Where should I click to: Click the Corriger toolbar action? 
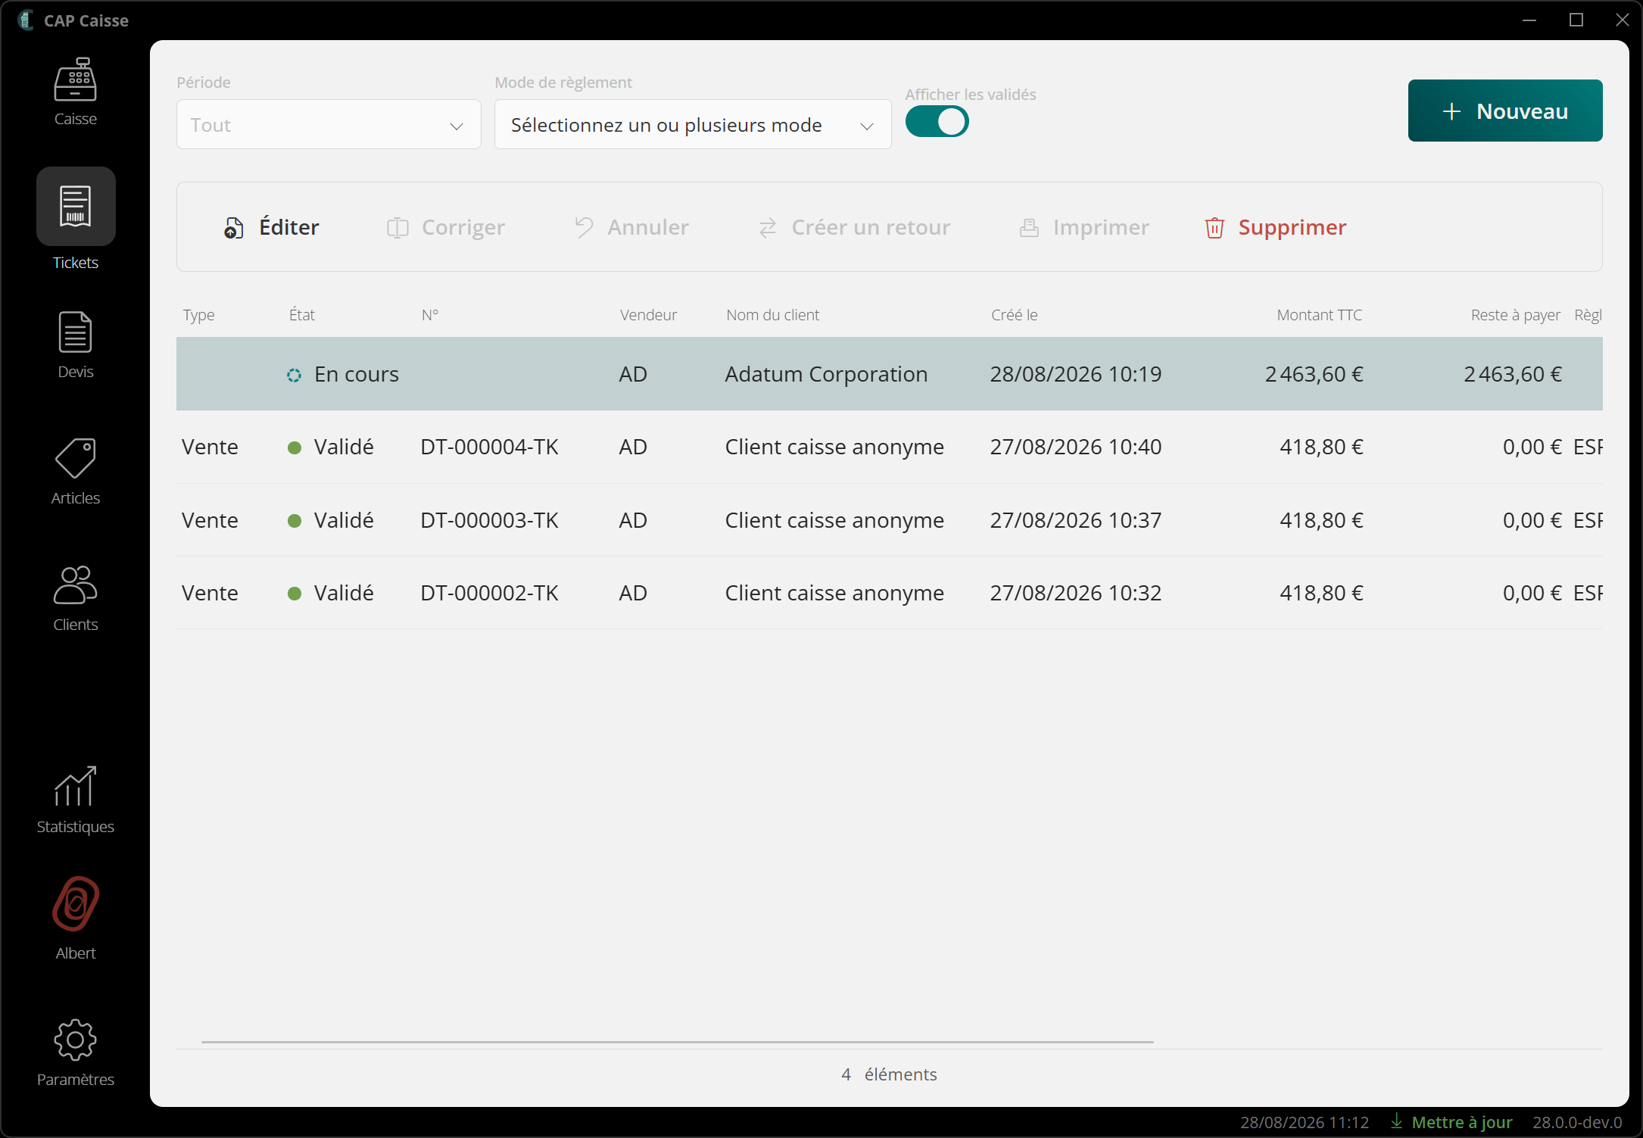pyautogui.click(x=445, y=227)
